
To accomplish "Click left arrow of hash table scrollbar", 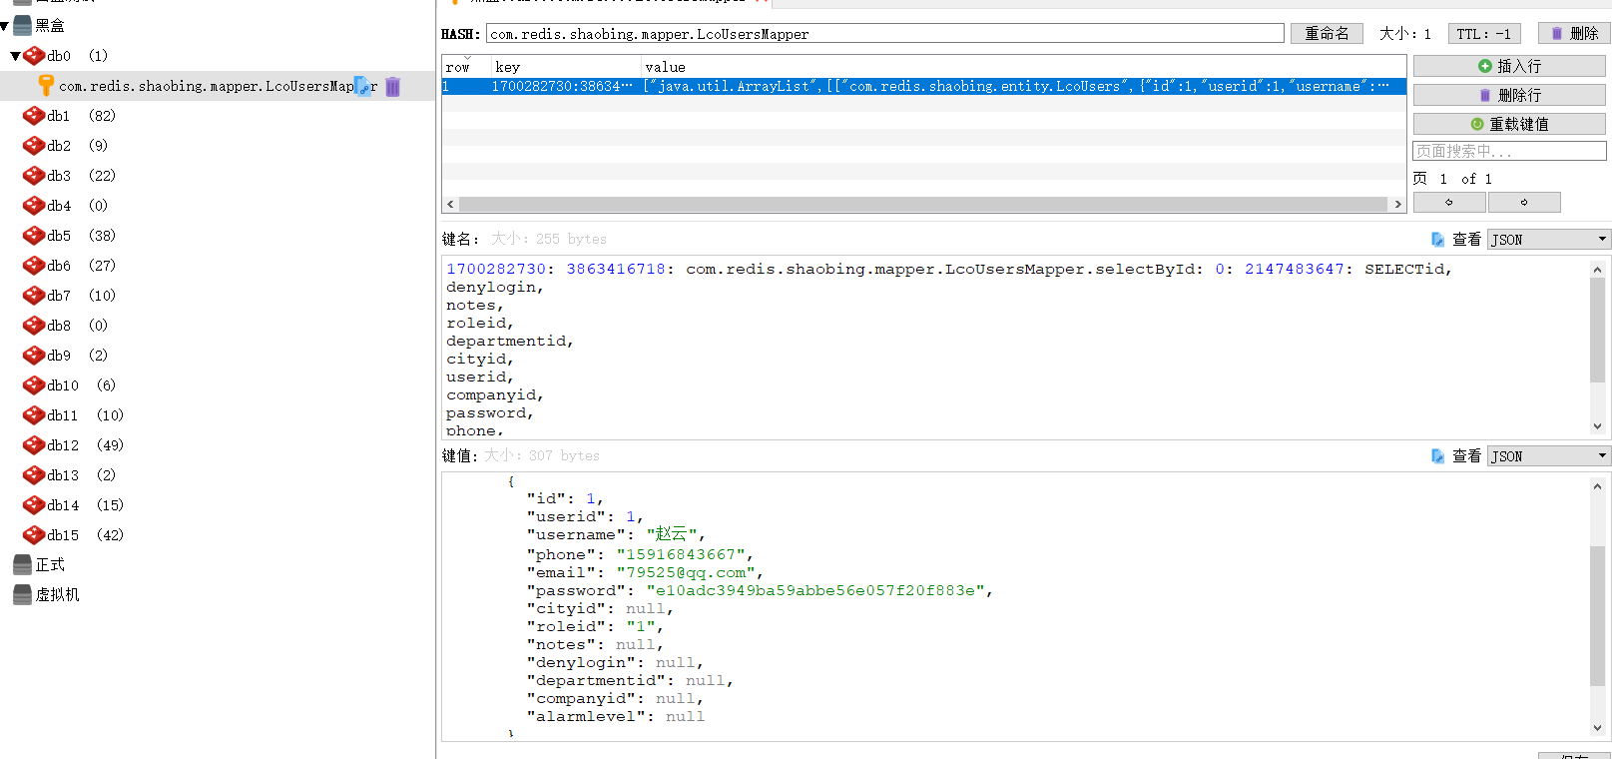I will click(450, 204).
